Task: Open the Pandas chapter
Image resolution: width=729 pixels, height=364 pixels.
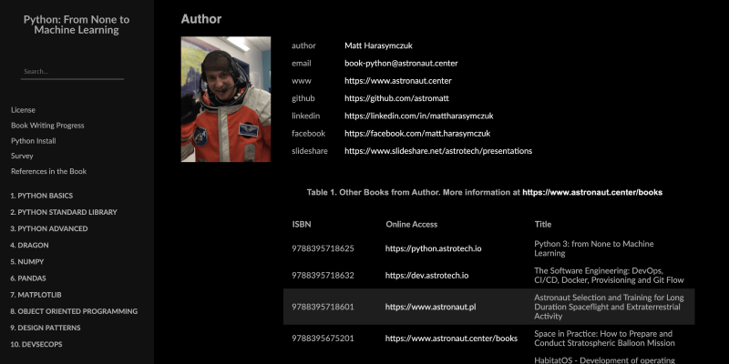Action: click(x=28, y=278)
